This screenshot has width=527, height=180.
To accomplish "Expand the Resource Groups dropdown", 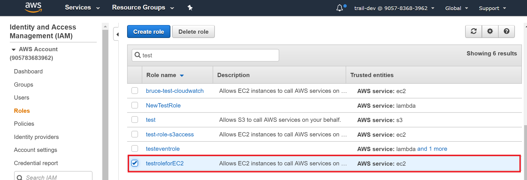I will pos(143,8).
